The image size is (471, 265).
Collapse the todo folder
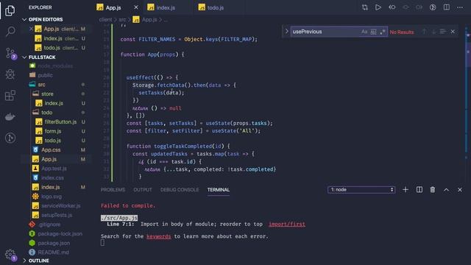point(46,113)
